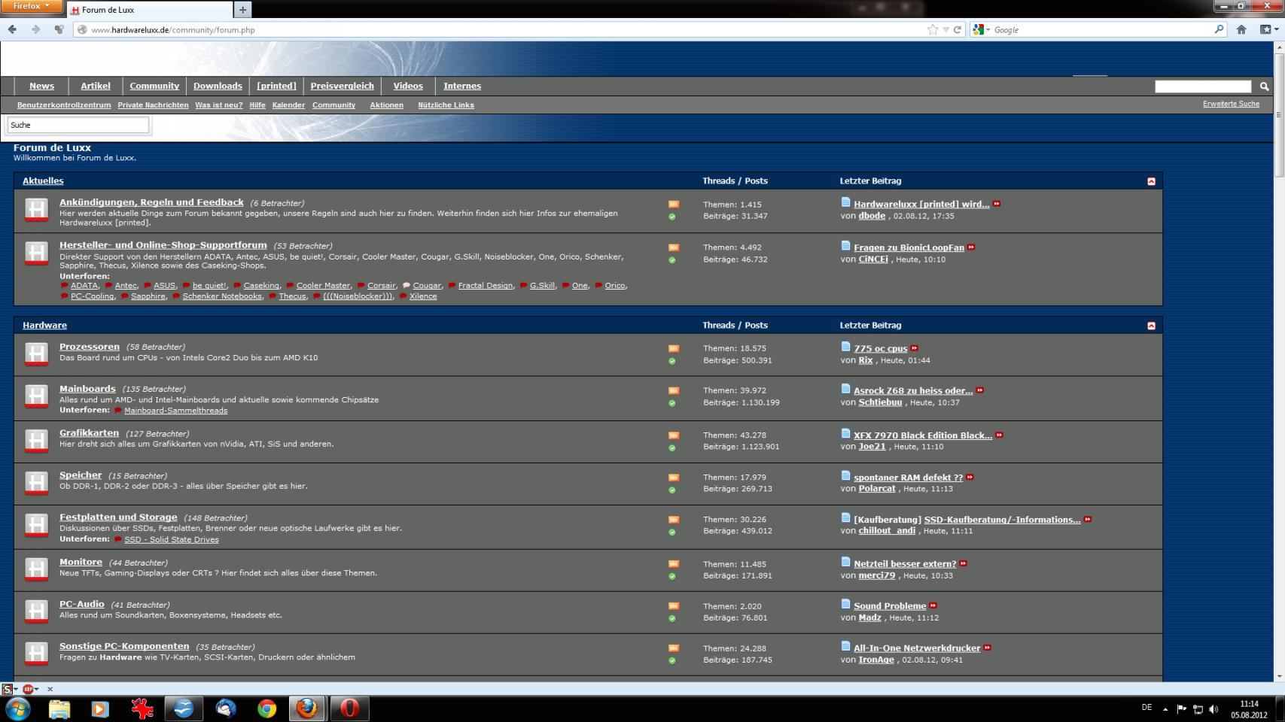
Task: Collapse the Hardware category
Action: coord(1151,326)
